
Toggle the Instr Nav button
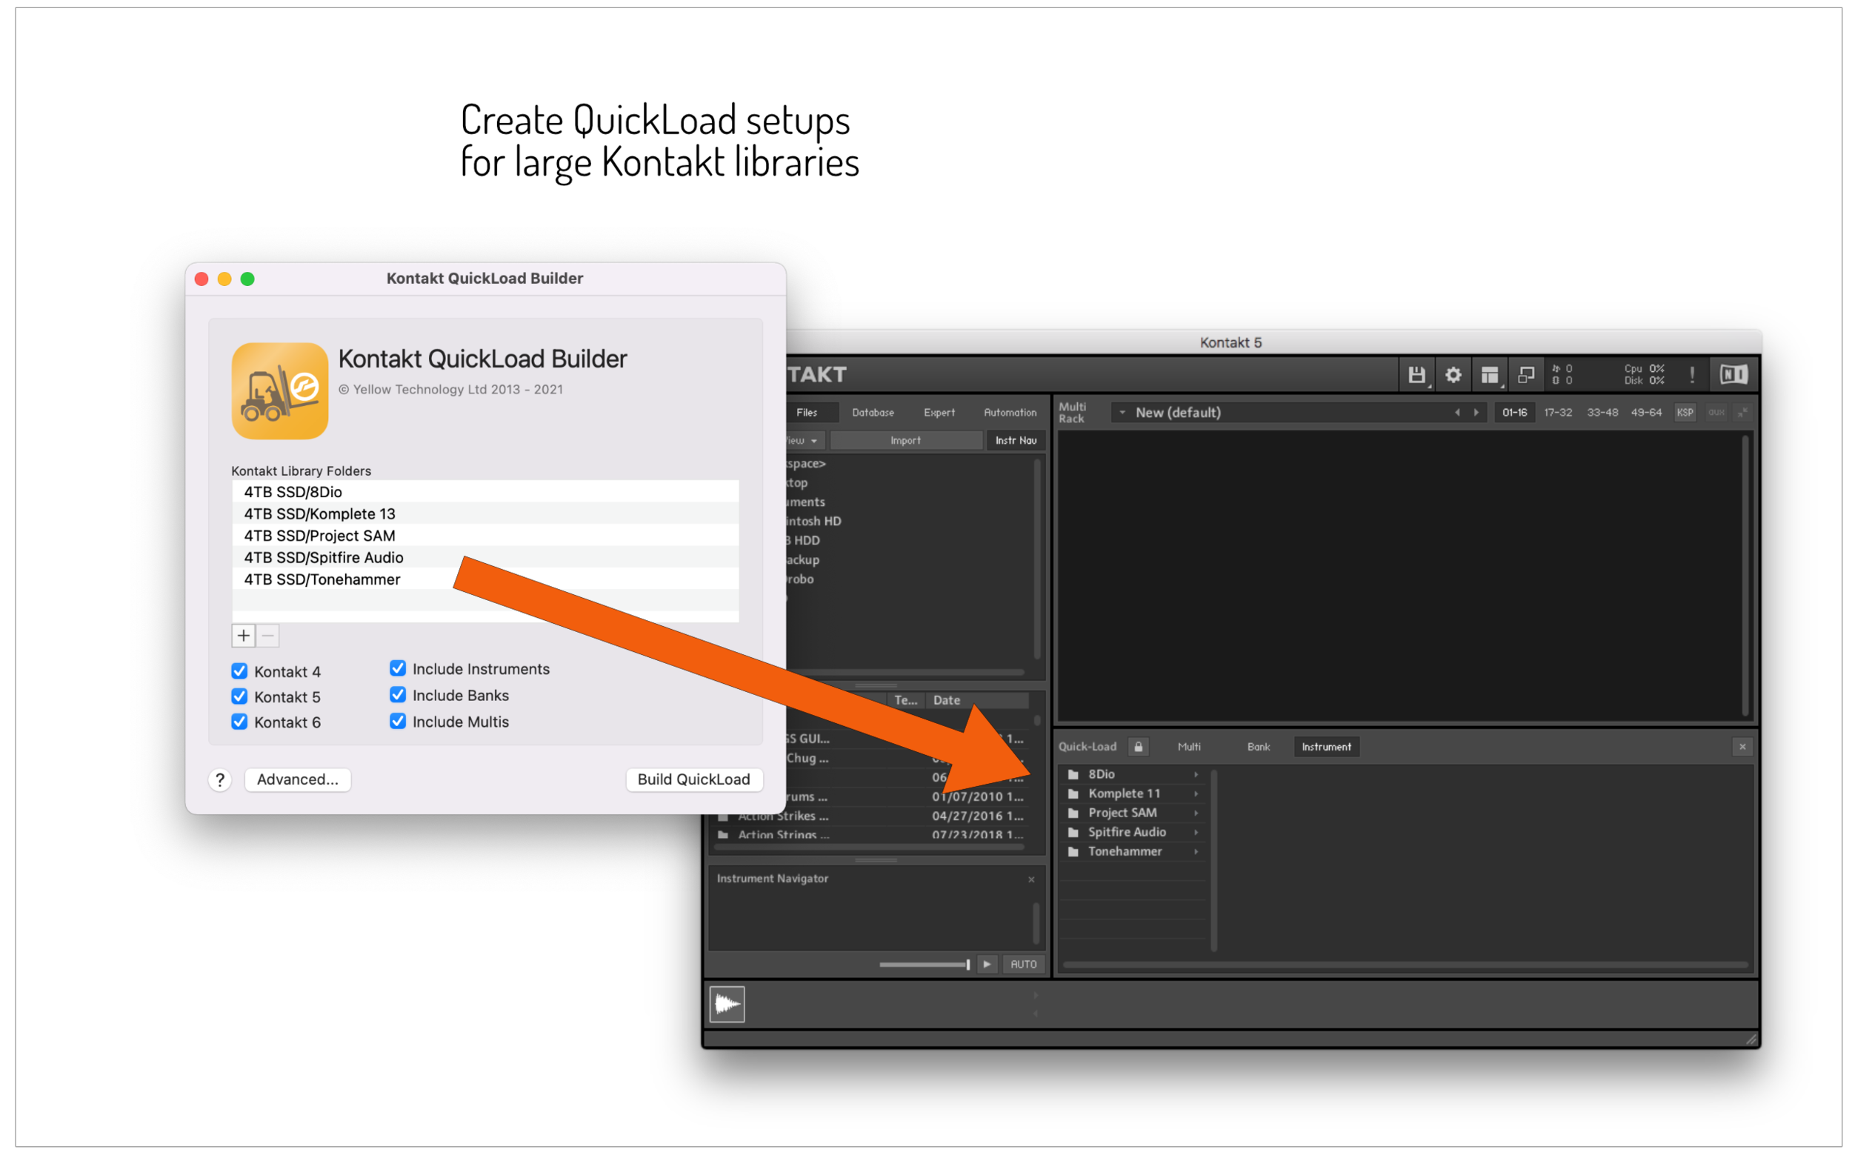point(1015,440)
